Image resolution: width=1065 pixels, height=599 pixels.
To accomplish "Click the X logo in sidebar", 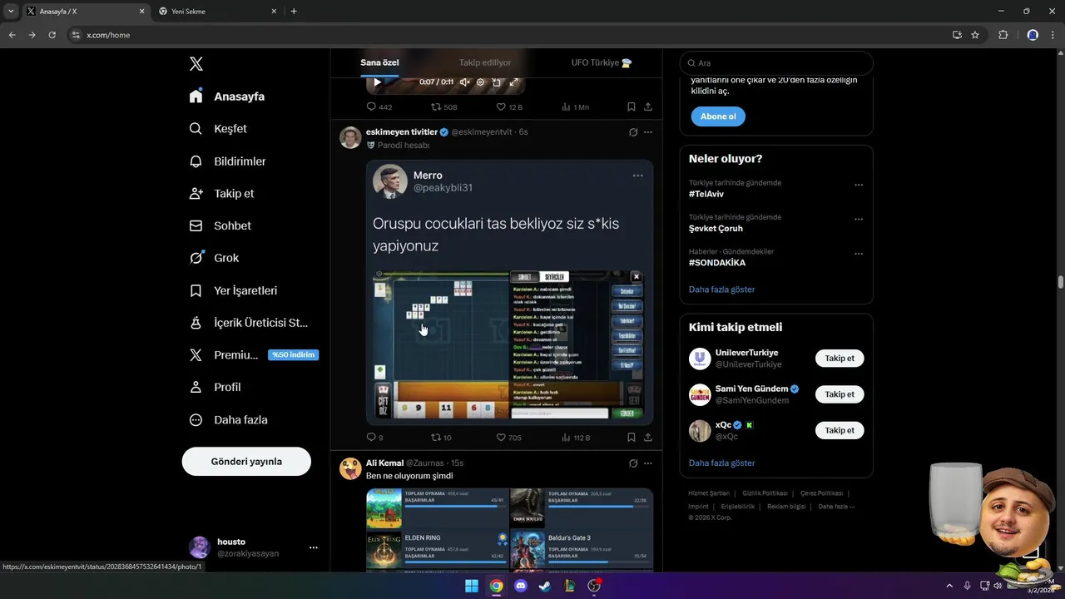I will coord(196,64).
